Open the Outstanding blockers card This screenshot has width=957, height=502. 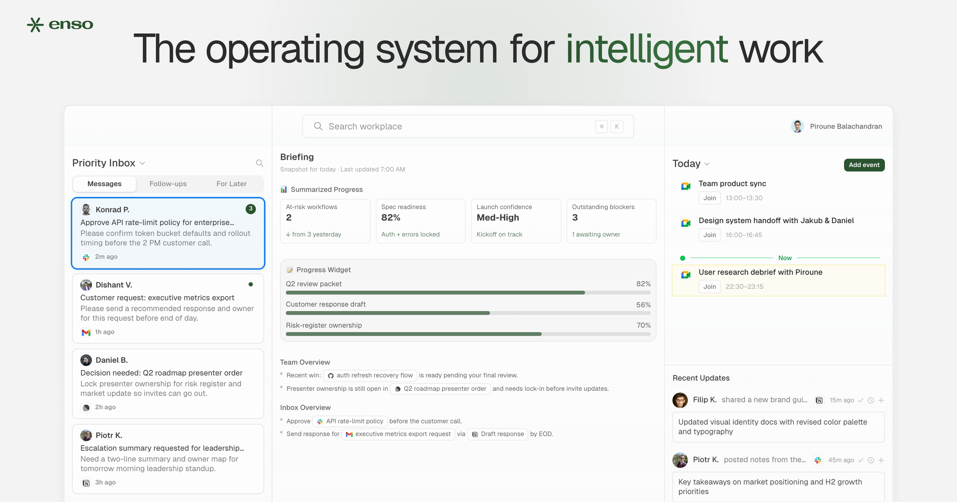(611, 221)
